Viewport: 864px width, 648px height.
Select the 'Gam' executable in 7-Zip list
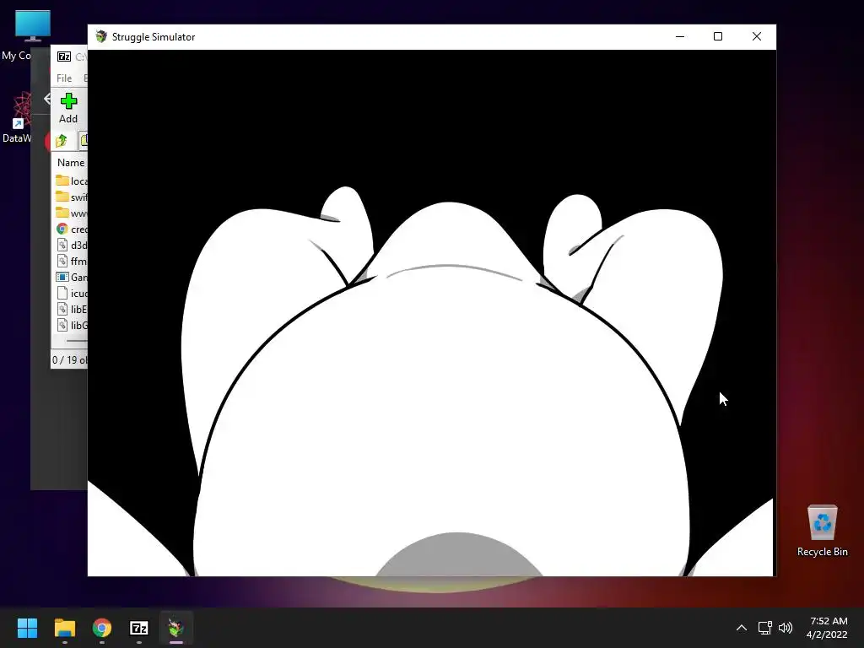(71, 277)
